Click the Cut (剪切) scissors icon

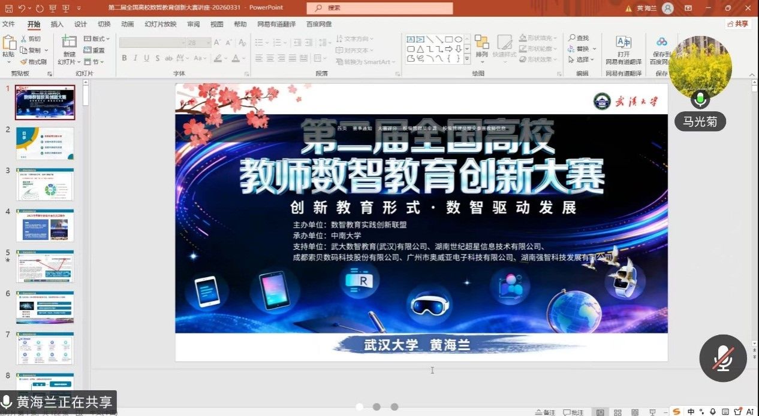click(24, 39)
